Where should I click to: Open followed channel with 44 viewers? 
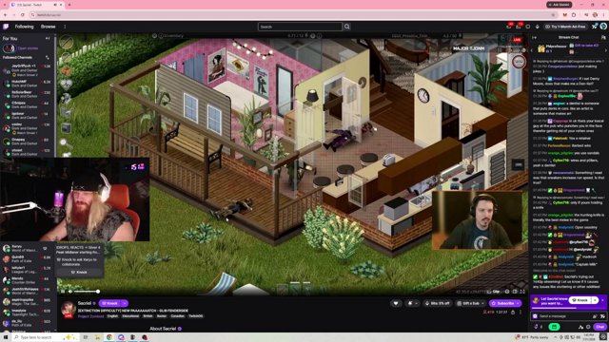pos(28,104)
